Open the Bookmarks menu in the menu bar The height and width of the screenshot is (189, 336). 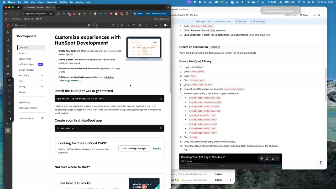point(52,2)
